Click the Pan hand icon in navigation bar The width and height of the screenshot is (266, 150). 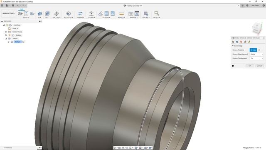pyautogui.click(x=123, y=148)
